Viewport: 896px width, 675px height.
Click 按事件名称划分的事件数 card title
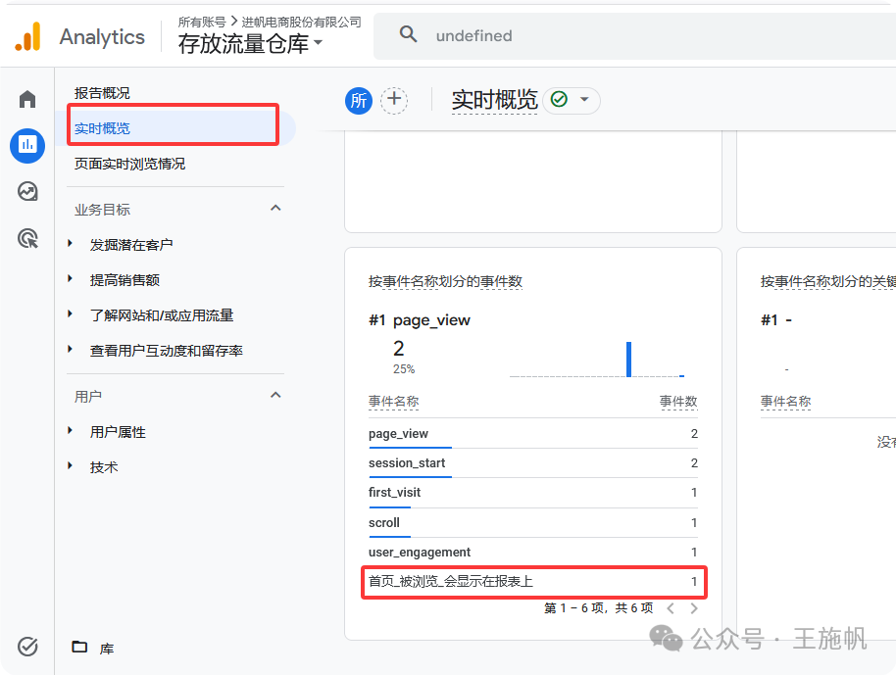coord(445,281)
